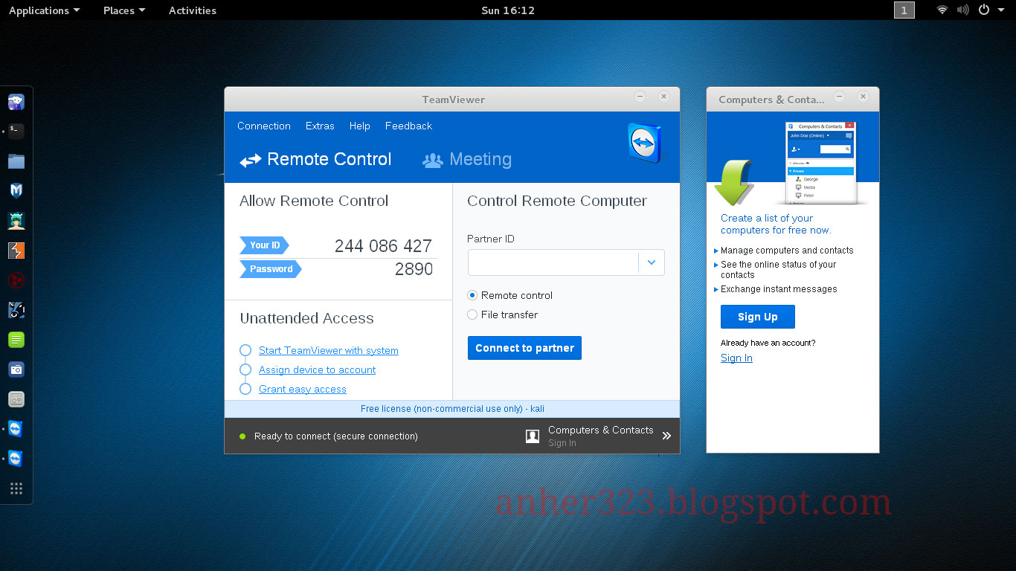Open the Wi-Fi network indicator
1016x571 pixels.
pos(942,10)
